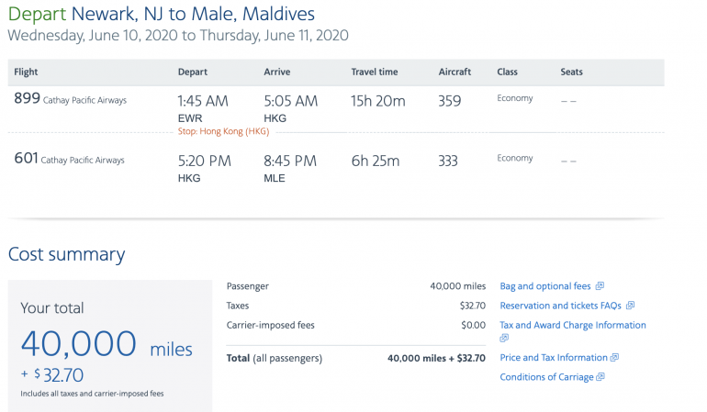Click external-link icon next to Reservation and tickets FAQs

631,306
